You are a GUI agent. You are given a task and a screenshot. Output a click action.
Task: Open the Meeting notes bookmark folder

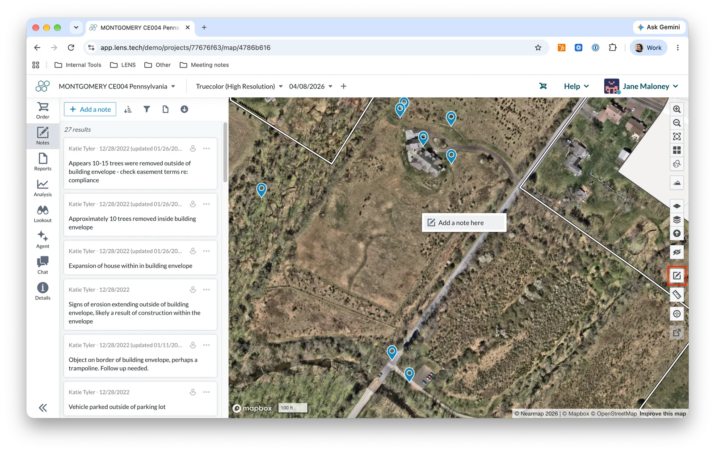pos(204,65)
